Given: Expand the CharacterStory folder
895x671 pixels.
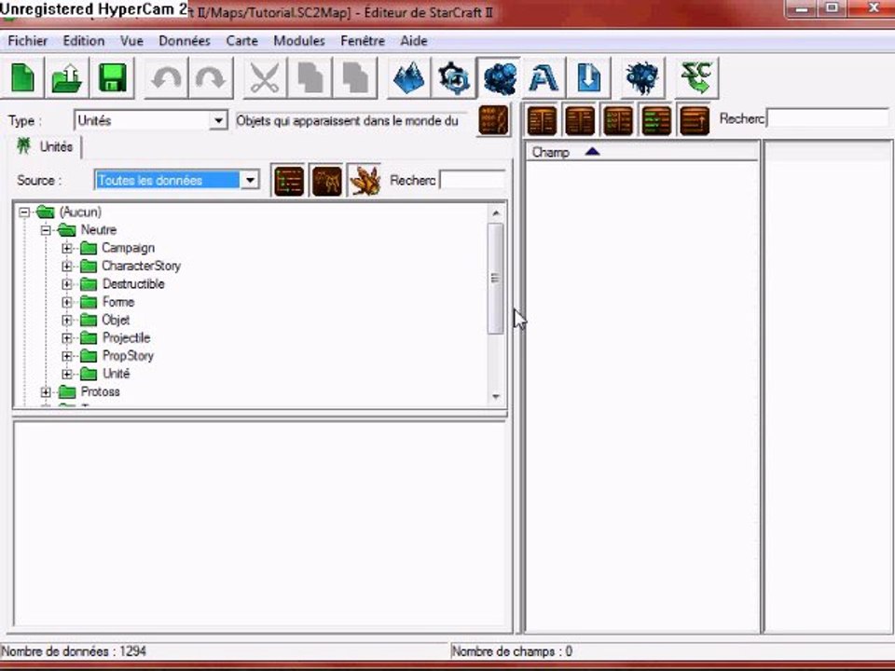Looking at the screenshot, I should (67, 267).
